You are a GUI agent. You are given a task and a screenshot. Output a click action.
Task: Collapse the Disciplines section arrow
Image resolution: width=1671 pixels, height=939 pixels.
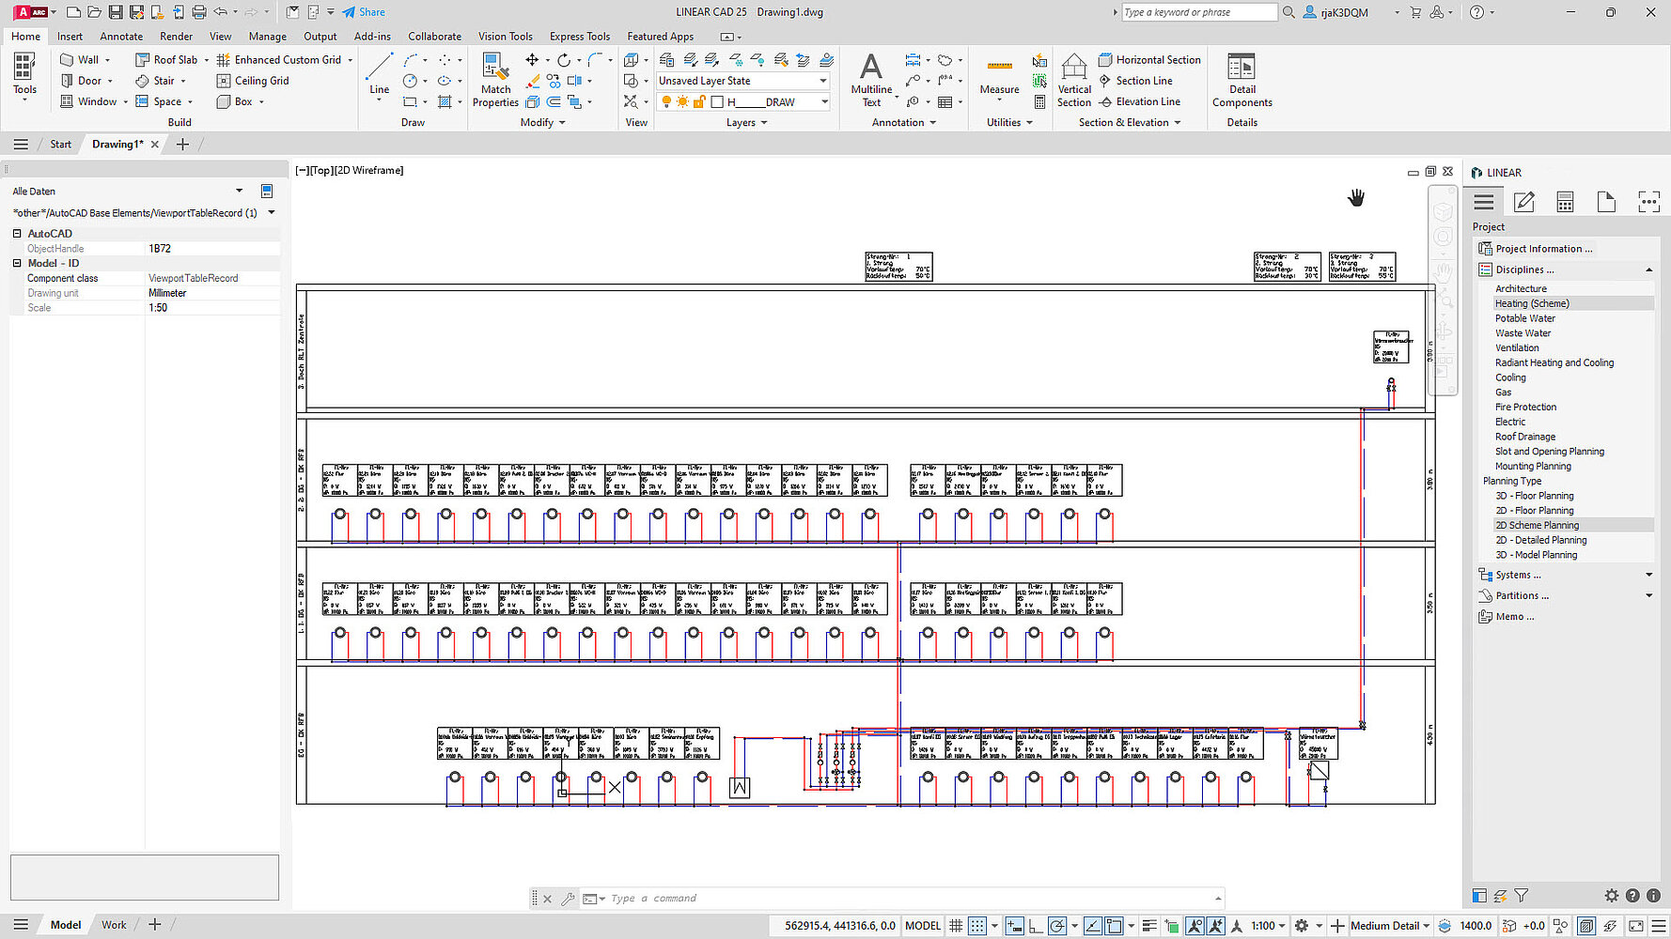point(1648,269)
